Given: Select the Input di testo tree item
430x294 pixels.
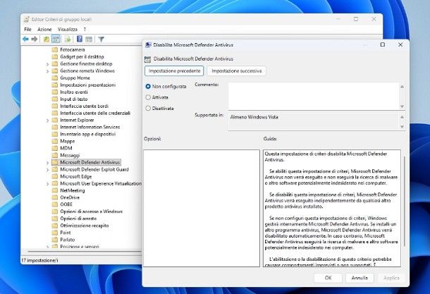Looking at the screenshot, I should click(x=74, y=99).
